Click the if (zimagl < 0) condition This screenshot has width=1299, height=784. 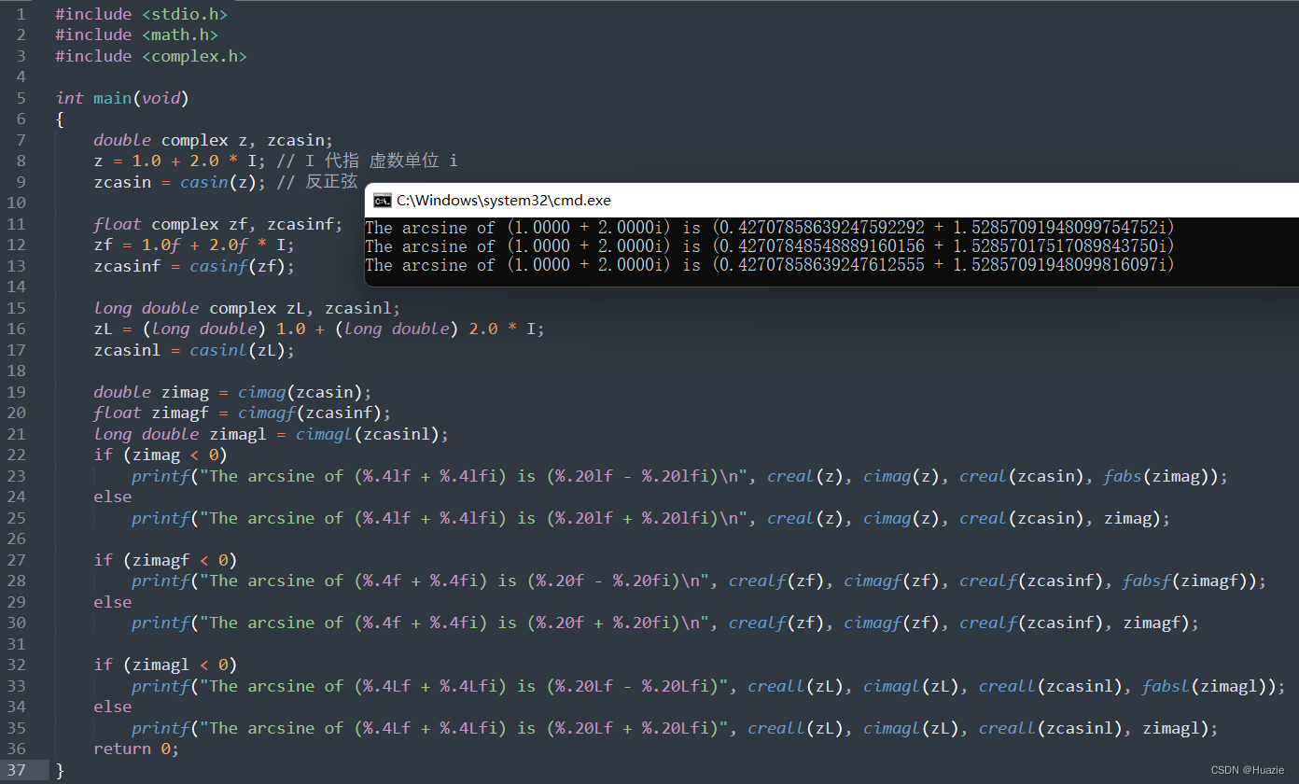coord(164,665)
